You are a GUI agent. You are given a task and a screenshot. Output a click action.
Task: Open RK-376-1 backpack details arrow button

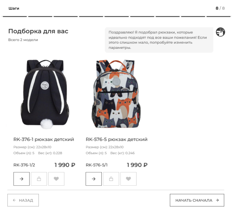tap(21, 179)
